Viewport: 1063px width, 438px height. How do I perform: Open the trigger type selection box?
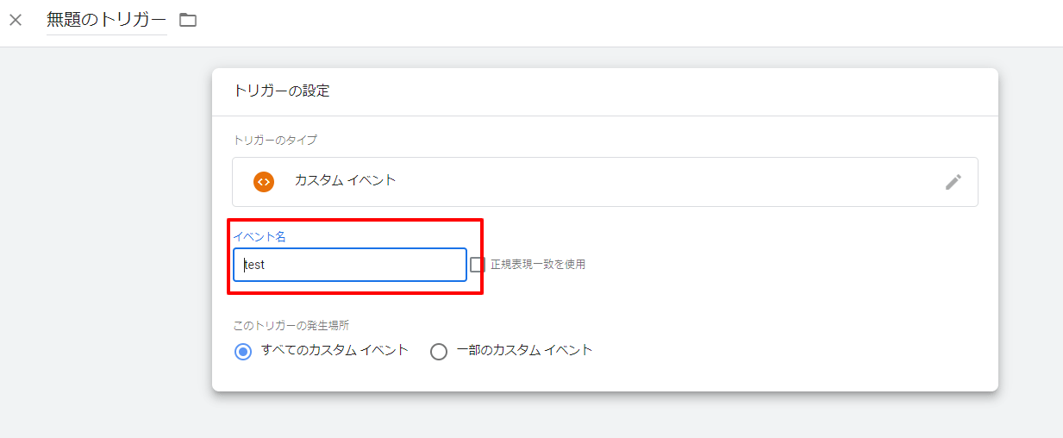point(603,182)
